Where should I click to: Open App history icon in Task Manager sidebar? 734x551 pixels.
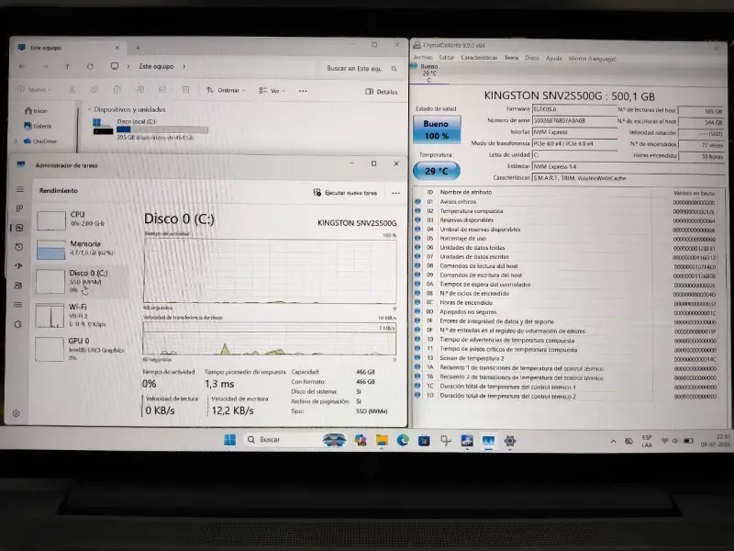tap(19, 247)
